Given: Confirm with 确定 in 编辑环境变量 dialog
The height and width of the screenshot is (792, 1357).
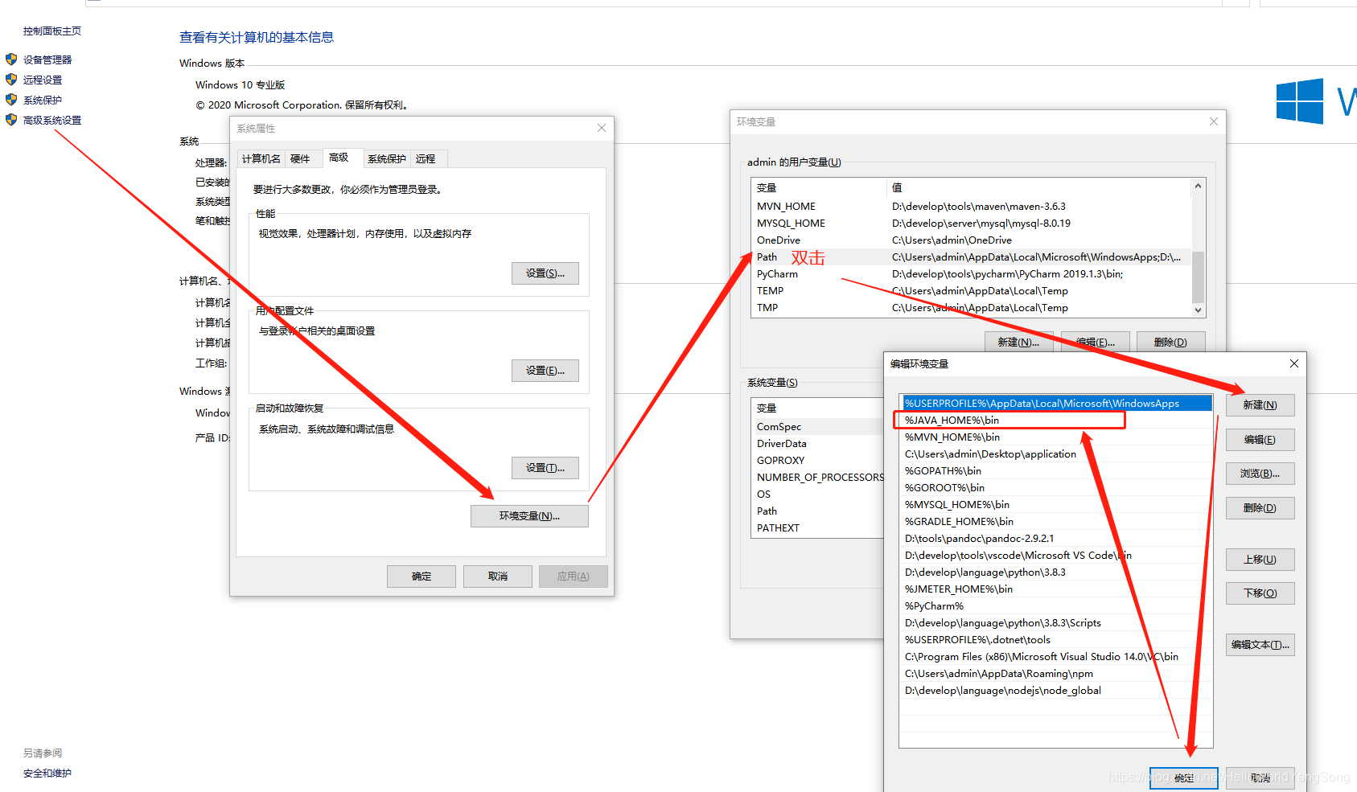Looking at the screenshot, I should click(x=1184, y=778).
